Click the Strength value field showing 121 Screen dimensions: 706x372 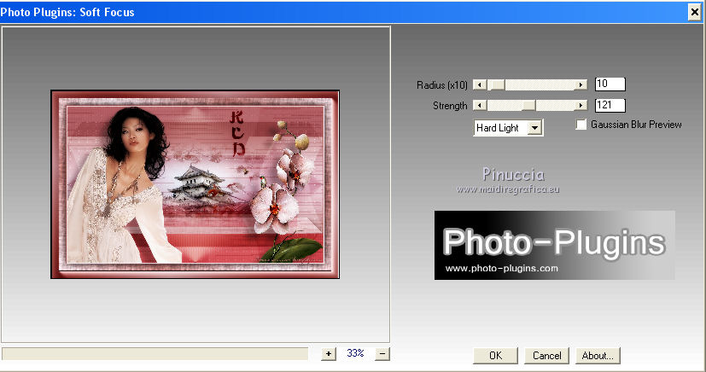click(610, 105)
